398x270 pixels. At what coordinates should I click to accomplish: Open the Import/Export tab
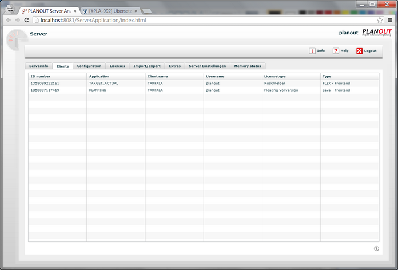point(147,66)
